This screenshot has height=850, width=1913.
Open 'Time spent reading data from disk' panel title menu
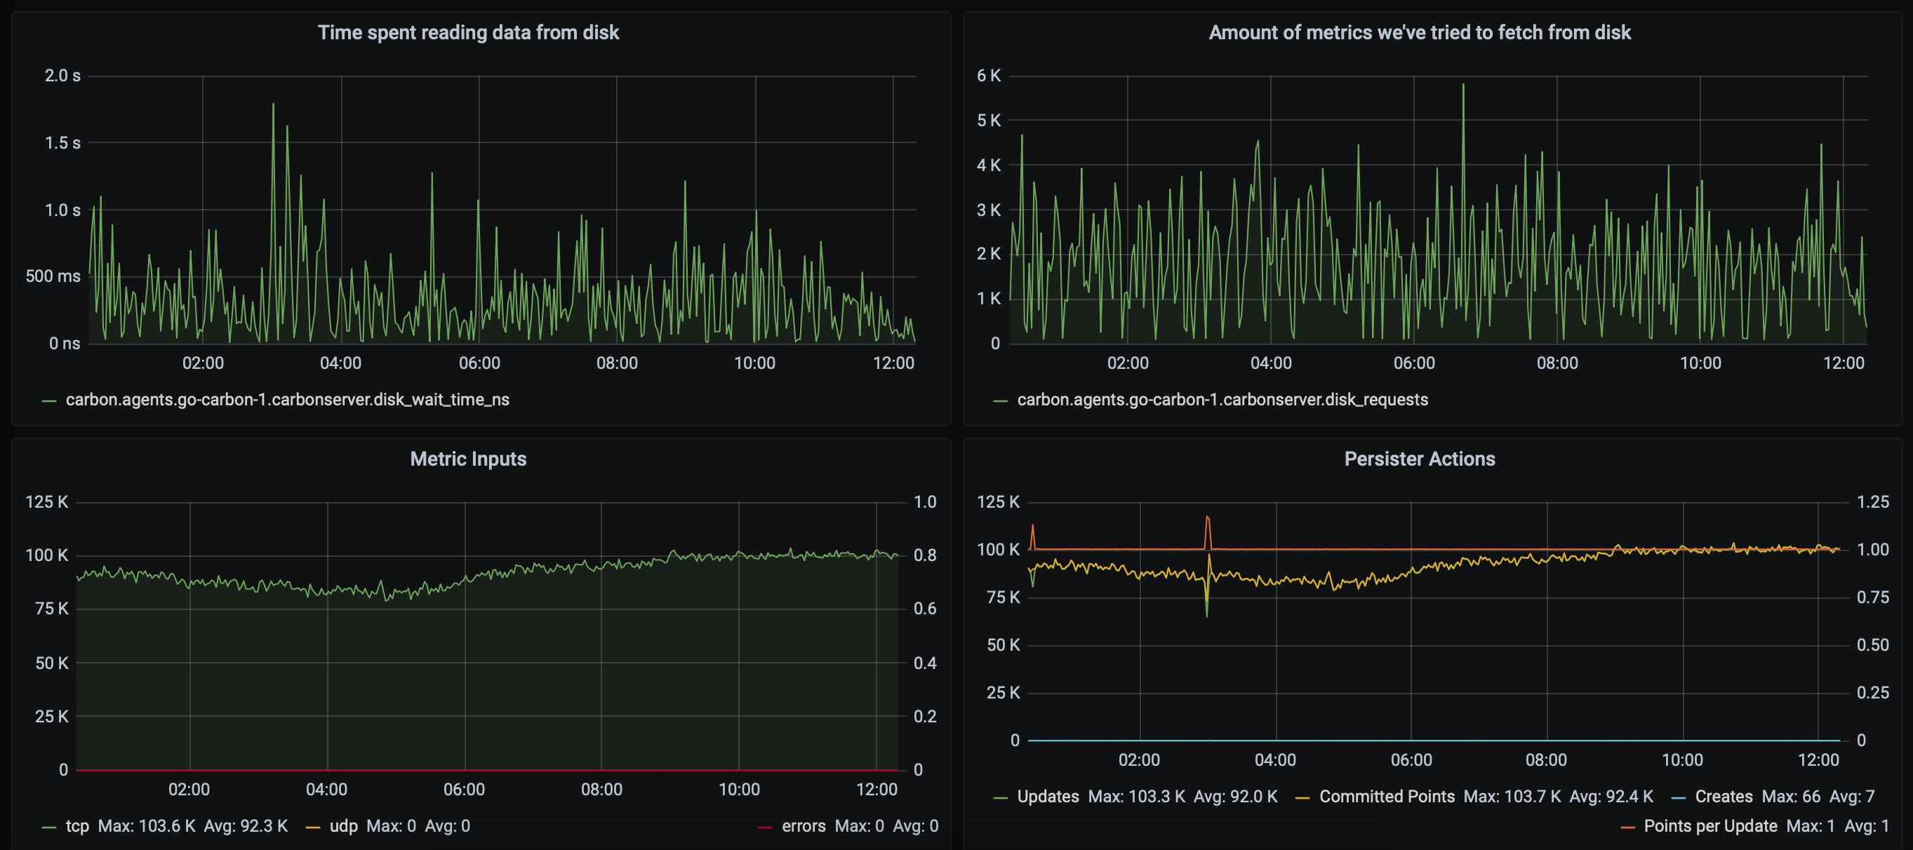[468, 33]
